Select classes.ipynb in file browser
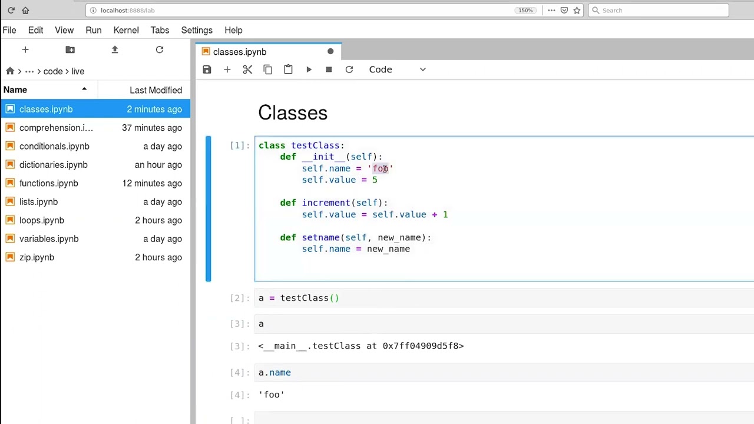Image resolution: width=754 pixels, height=424 pixels. (x=95, y=109)
